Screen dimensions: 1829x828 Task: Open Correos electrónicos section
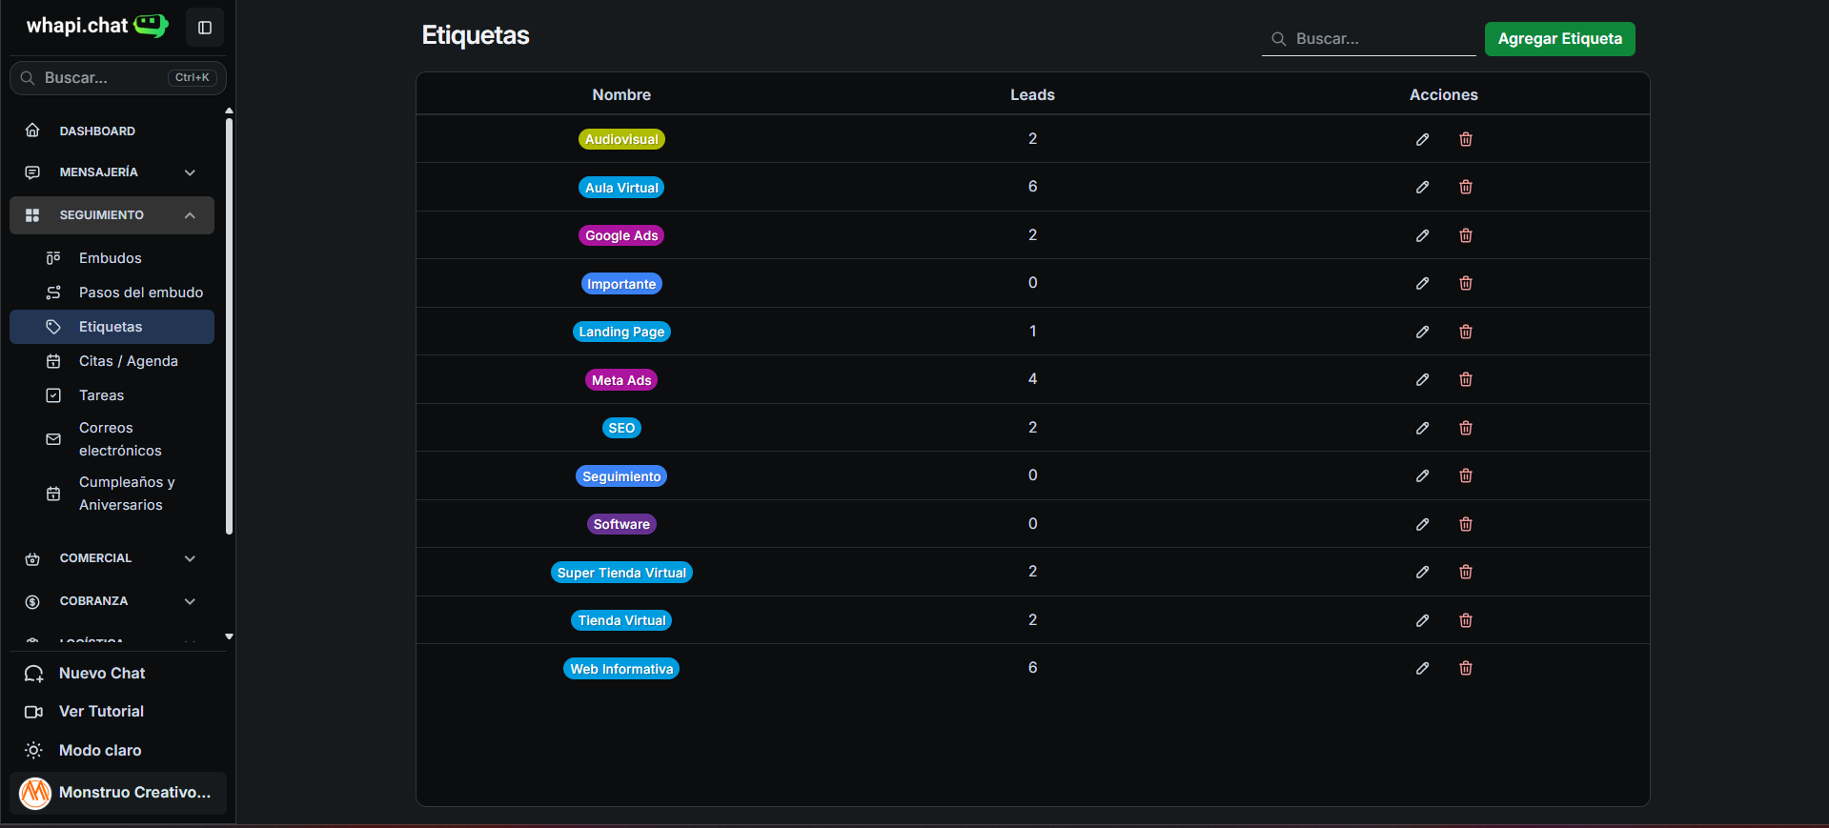coord(112,439)
